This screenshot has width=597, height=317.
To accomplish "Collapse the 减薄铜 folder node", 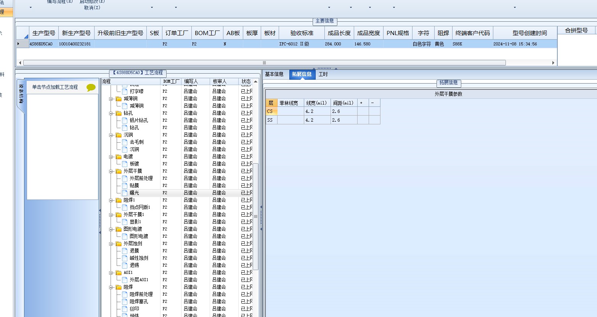I will 111,99.
